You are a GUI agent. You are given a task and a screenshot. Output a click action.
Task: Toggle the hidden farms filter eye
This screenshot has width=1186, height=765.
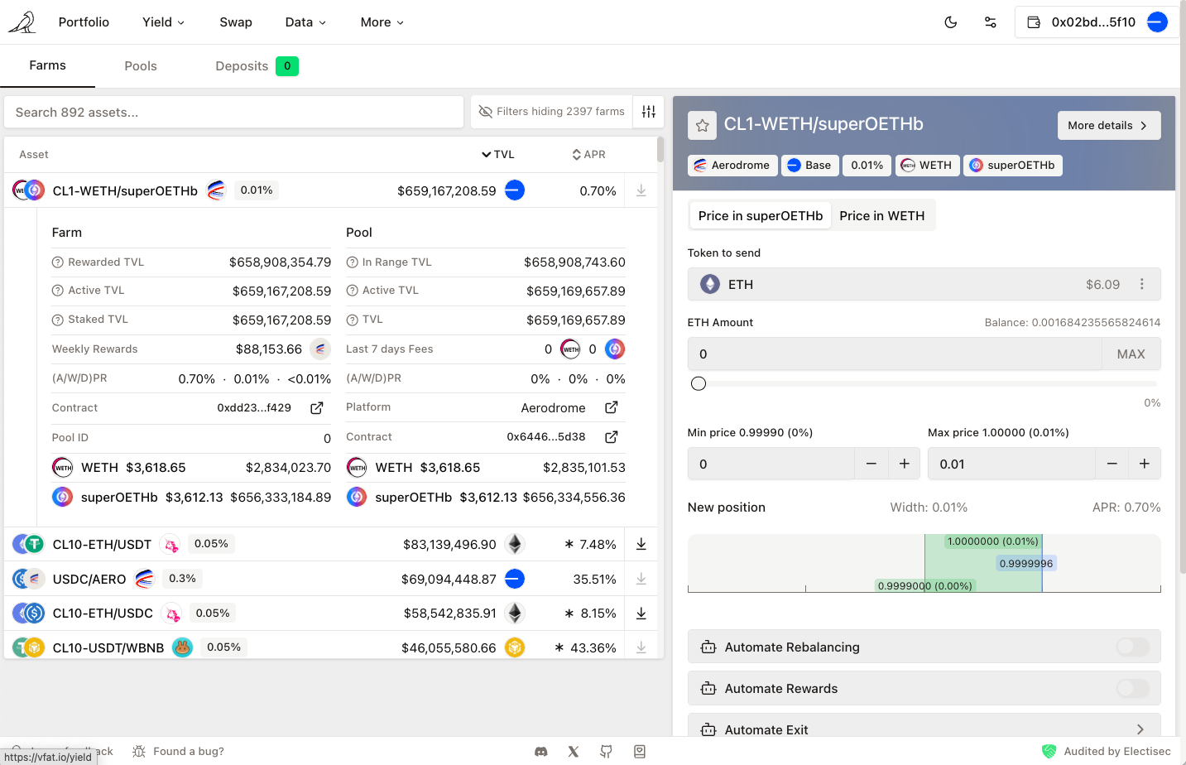[486, 112]
